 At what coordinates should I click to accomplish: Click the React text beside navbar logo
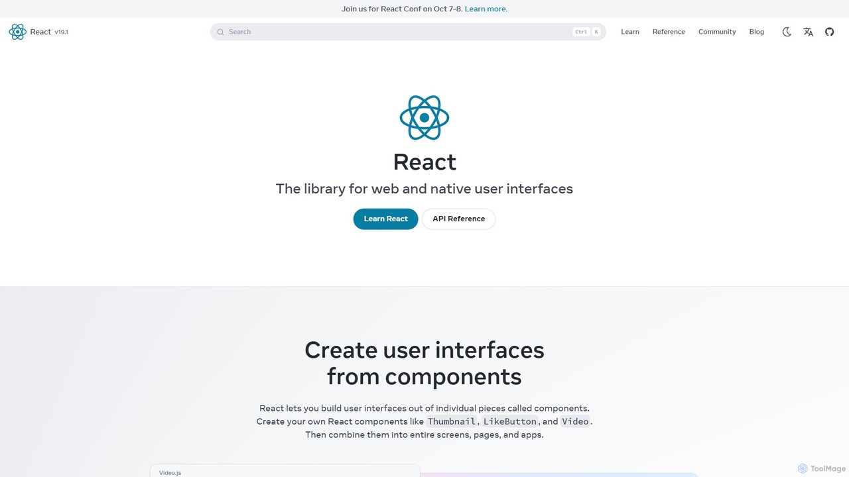pyautogui.click(x=40, y=32)
